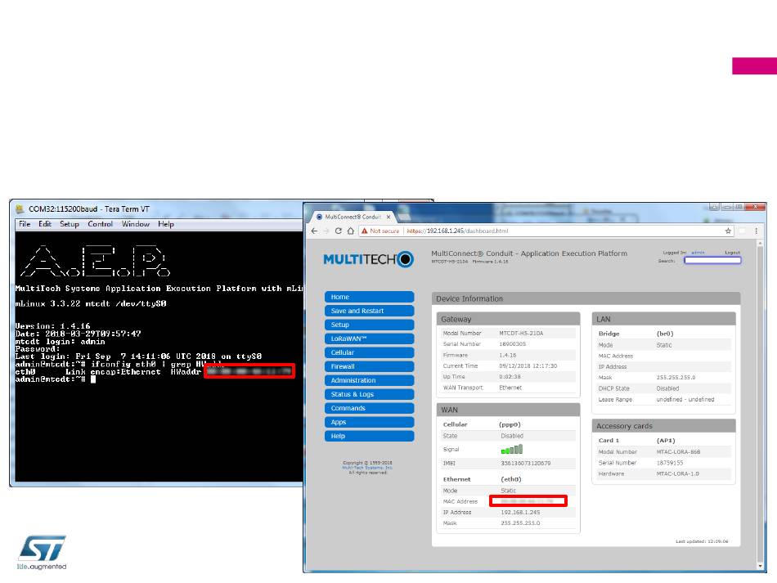Click the browser scrollbar up arrow
This screenshot has width=777, height=583.
(760, 244)
